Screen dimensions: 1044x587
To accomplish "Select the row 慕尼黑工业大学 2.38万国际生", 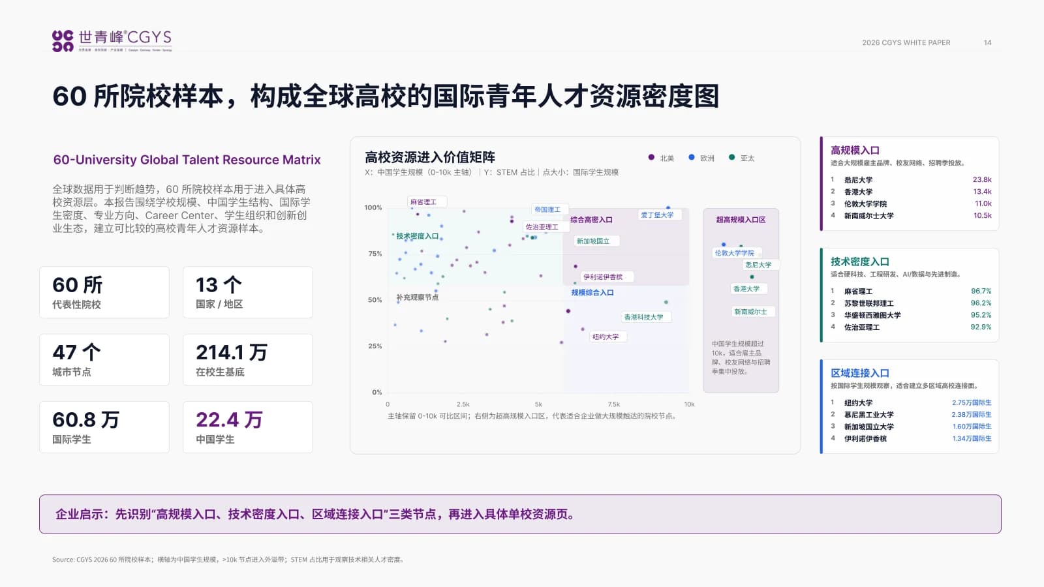I will click(911, 415).
